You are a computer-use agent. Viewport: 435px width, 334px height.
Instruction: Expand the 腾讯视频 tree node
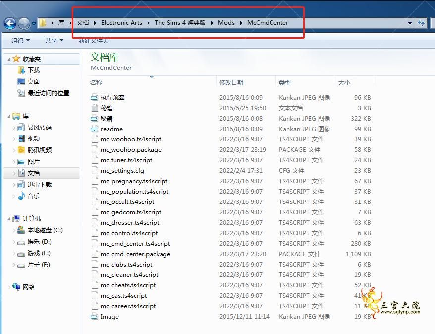(x=14, y=150)
